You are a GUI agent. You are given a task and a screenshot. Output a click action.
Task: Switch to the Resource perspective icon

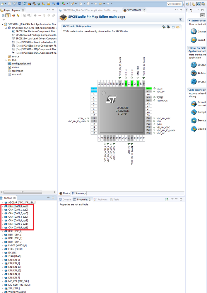[x=194, y=4]
